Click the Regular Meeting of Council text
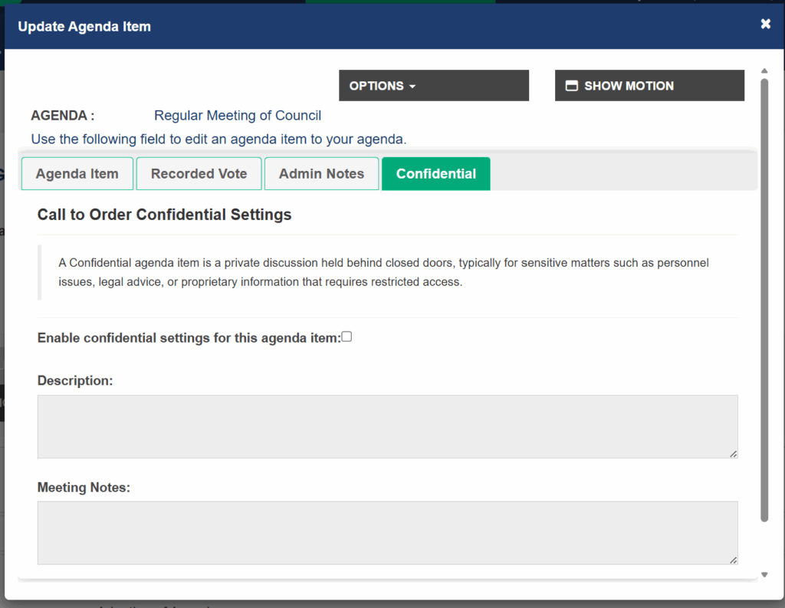This screenshot has height=608, width=785. tap(238, 116)
